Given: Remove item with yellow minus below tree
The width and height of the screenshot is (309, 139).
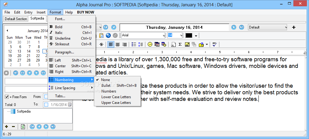Looking at the screenshot, I should click(14, 127).
